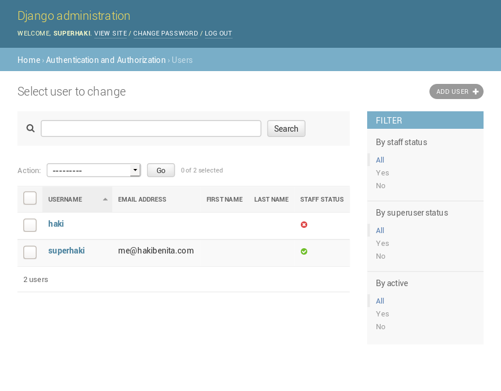Image resolution: width=501 pixels, height=391 pixels.
Task: Select the superhaki row checkbox
Action: tap(30, 252)
